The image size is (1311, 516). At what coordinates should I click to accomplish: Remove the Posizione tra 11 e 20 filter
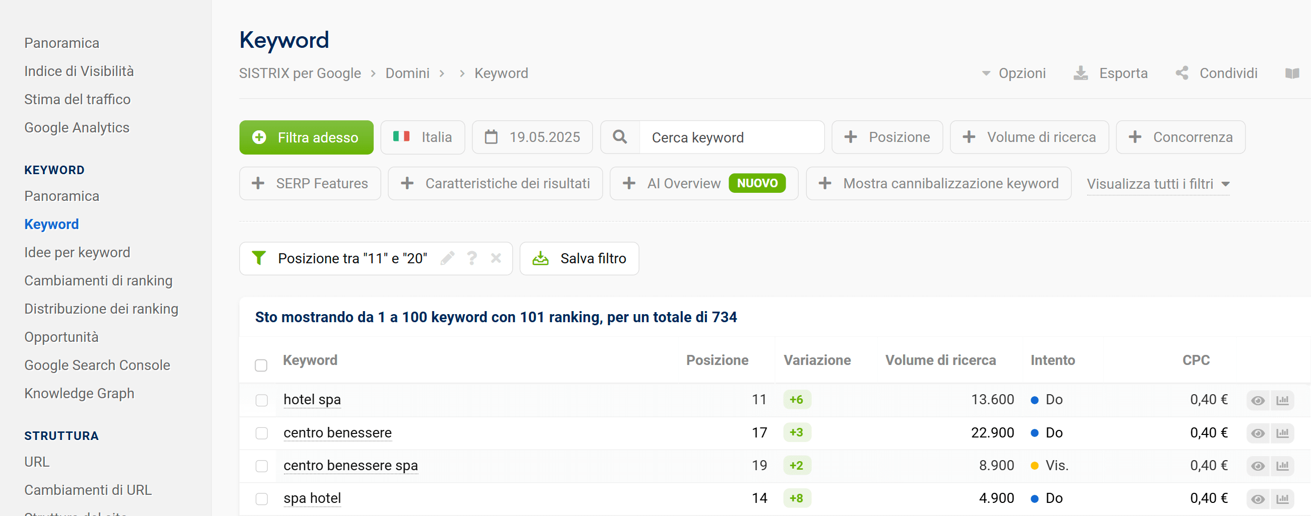[496, 259]
